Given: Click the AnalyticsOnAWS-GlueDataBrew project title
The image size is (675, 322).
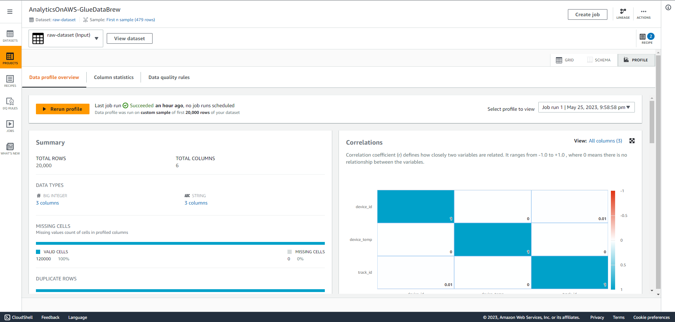Looking at the screenshot, I should point(75,10).
